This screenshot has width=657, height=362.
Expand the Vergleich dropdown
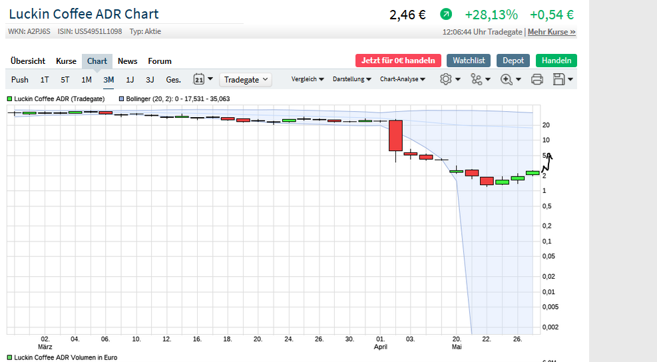pos(308,79)
